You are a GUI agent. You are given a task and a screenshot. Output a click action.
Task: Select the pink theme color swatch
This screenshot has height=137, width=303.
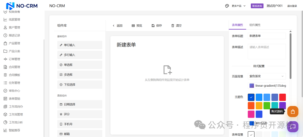pos(251,114)
